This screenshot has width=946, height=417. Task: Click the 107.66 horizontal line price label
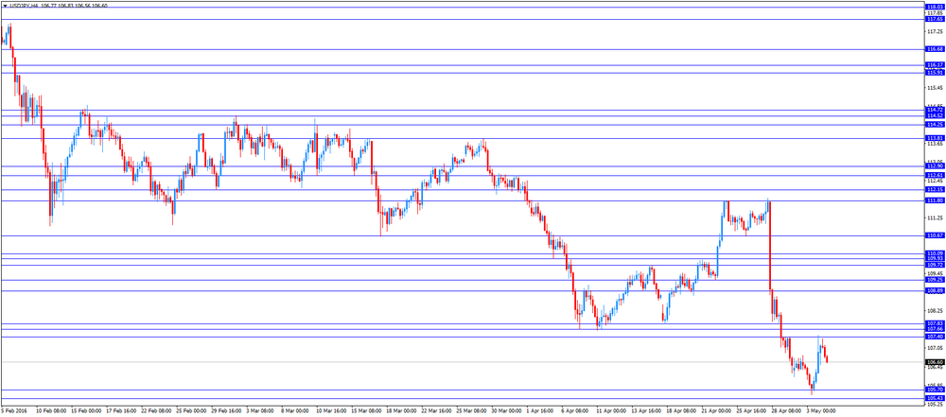[935, 329]
